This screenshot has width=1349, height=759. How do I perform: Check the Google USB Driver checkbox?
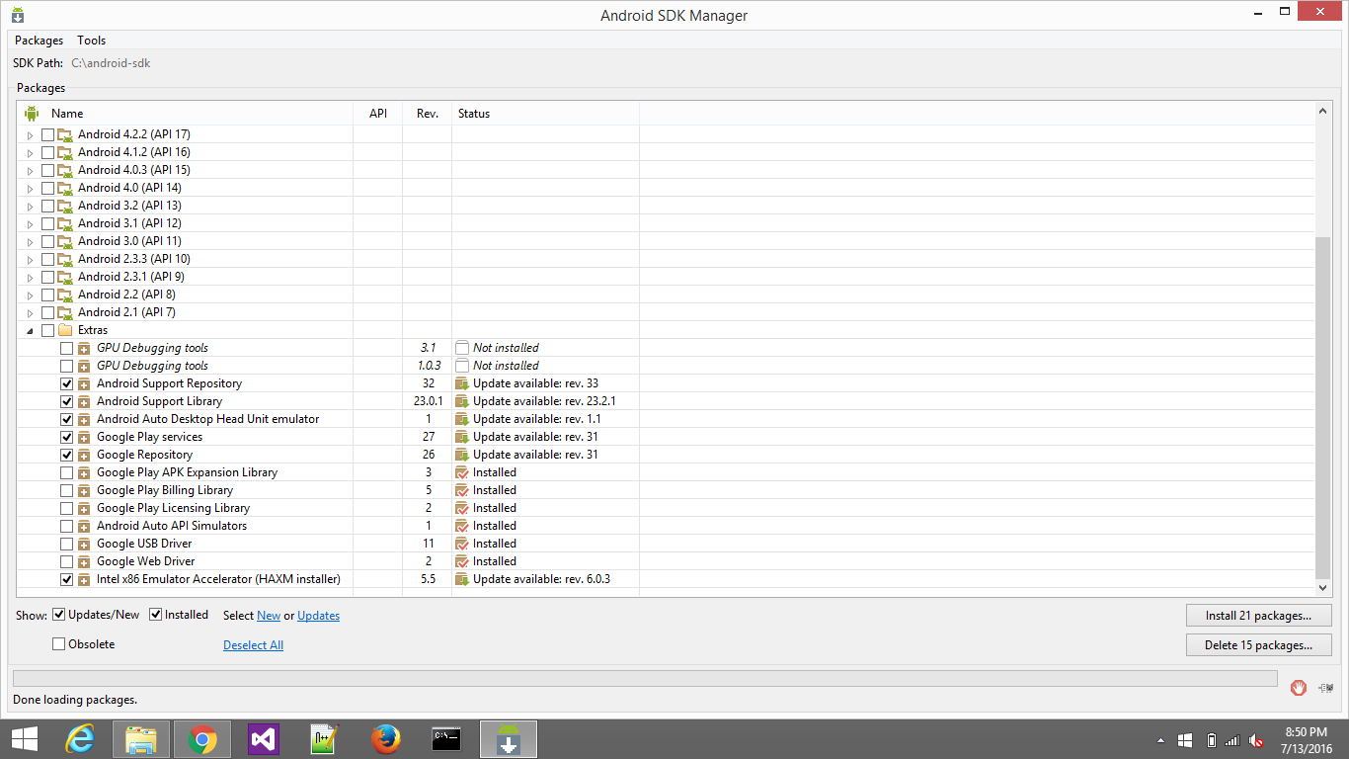pyautogui.click(x=66, y=544)
